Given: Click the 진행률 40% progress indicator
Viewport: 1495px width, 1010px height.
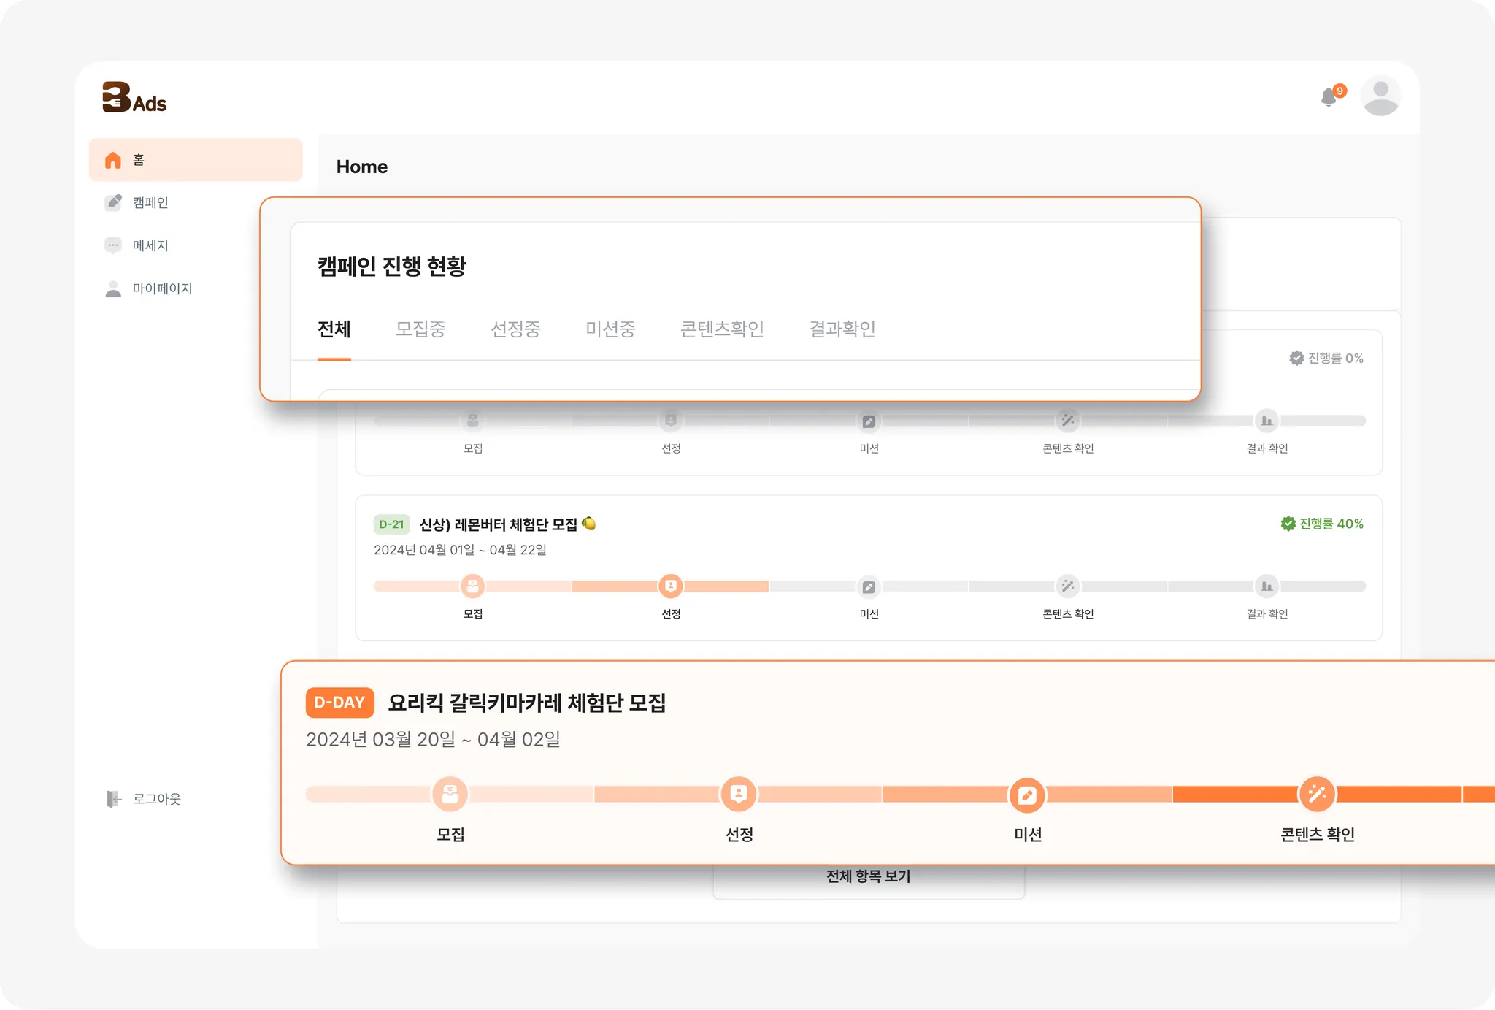Looking at the screenshot, I should click(x=1322, y=524).
